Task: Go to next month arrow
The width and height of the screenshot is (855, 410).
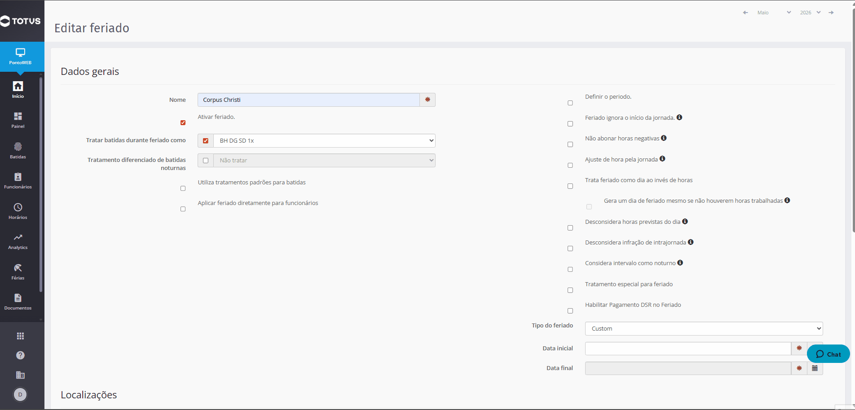Action: 831,13
